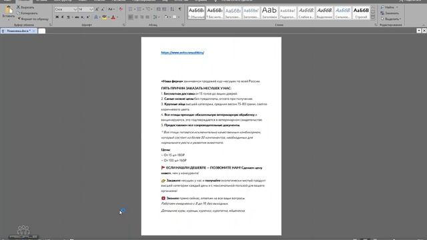Open the Styles (Стили) pane launcher
Image resolution: width=427 pixels, height=240 pixels.
(376, 25)
